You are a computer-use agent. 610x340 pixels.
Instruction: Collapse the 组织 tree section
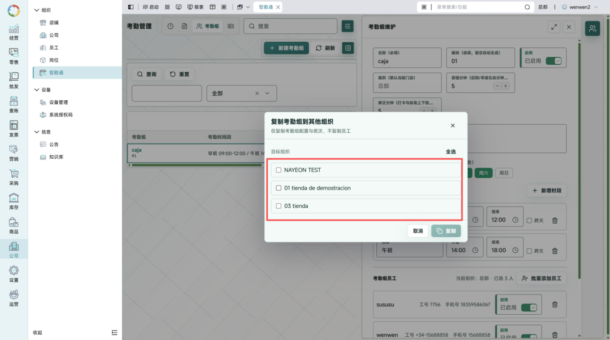37,10
